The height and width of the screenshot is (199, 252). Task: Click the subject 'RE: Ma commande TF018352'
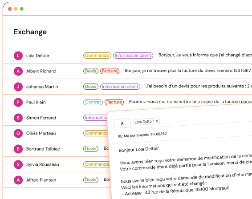(x=142, y=135)
